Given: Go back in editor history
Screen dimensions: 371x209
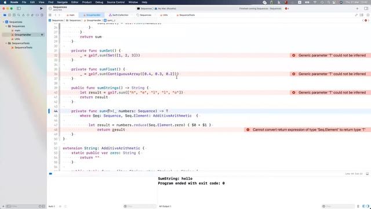Looking at the screenshot, I should 56,15.
